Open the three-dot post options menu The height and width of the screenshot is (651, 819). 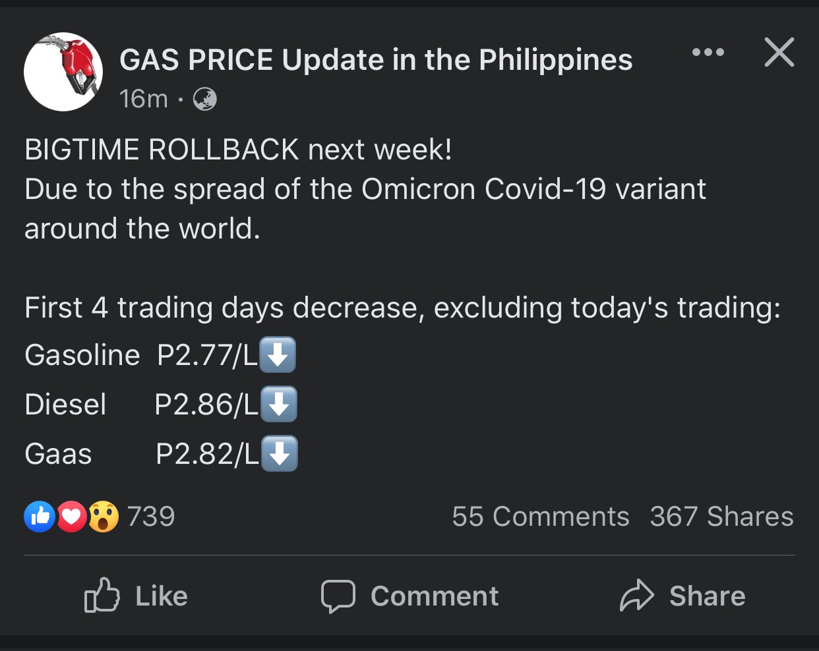click(x=708, y=52)
